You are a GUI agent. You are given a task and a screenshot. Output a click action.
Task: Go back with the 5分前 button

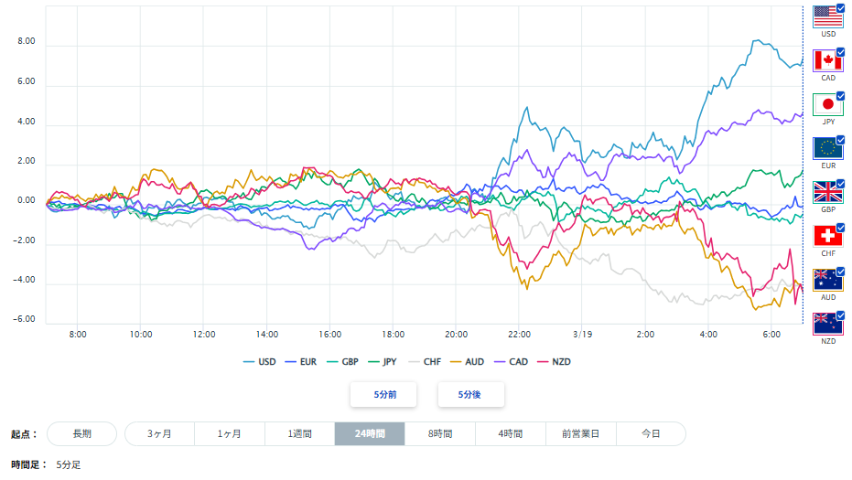coord(383,395)
